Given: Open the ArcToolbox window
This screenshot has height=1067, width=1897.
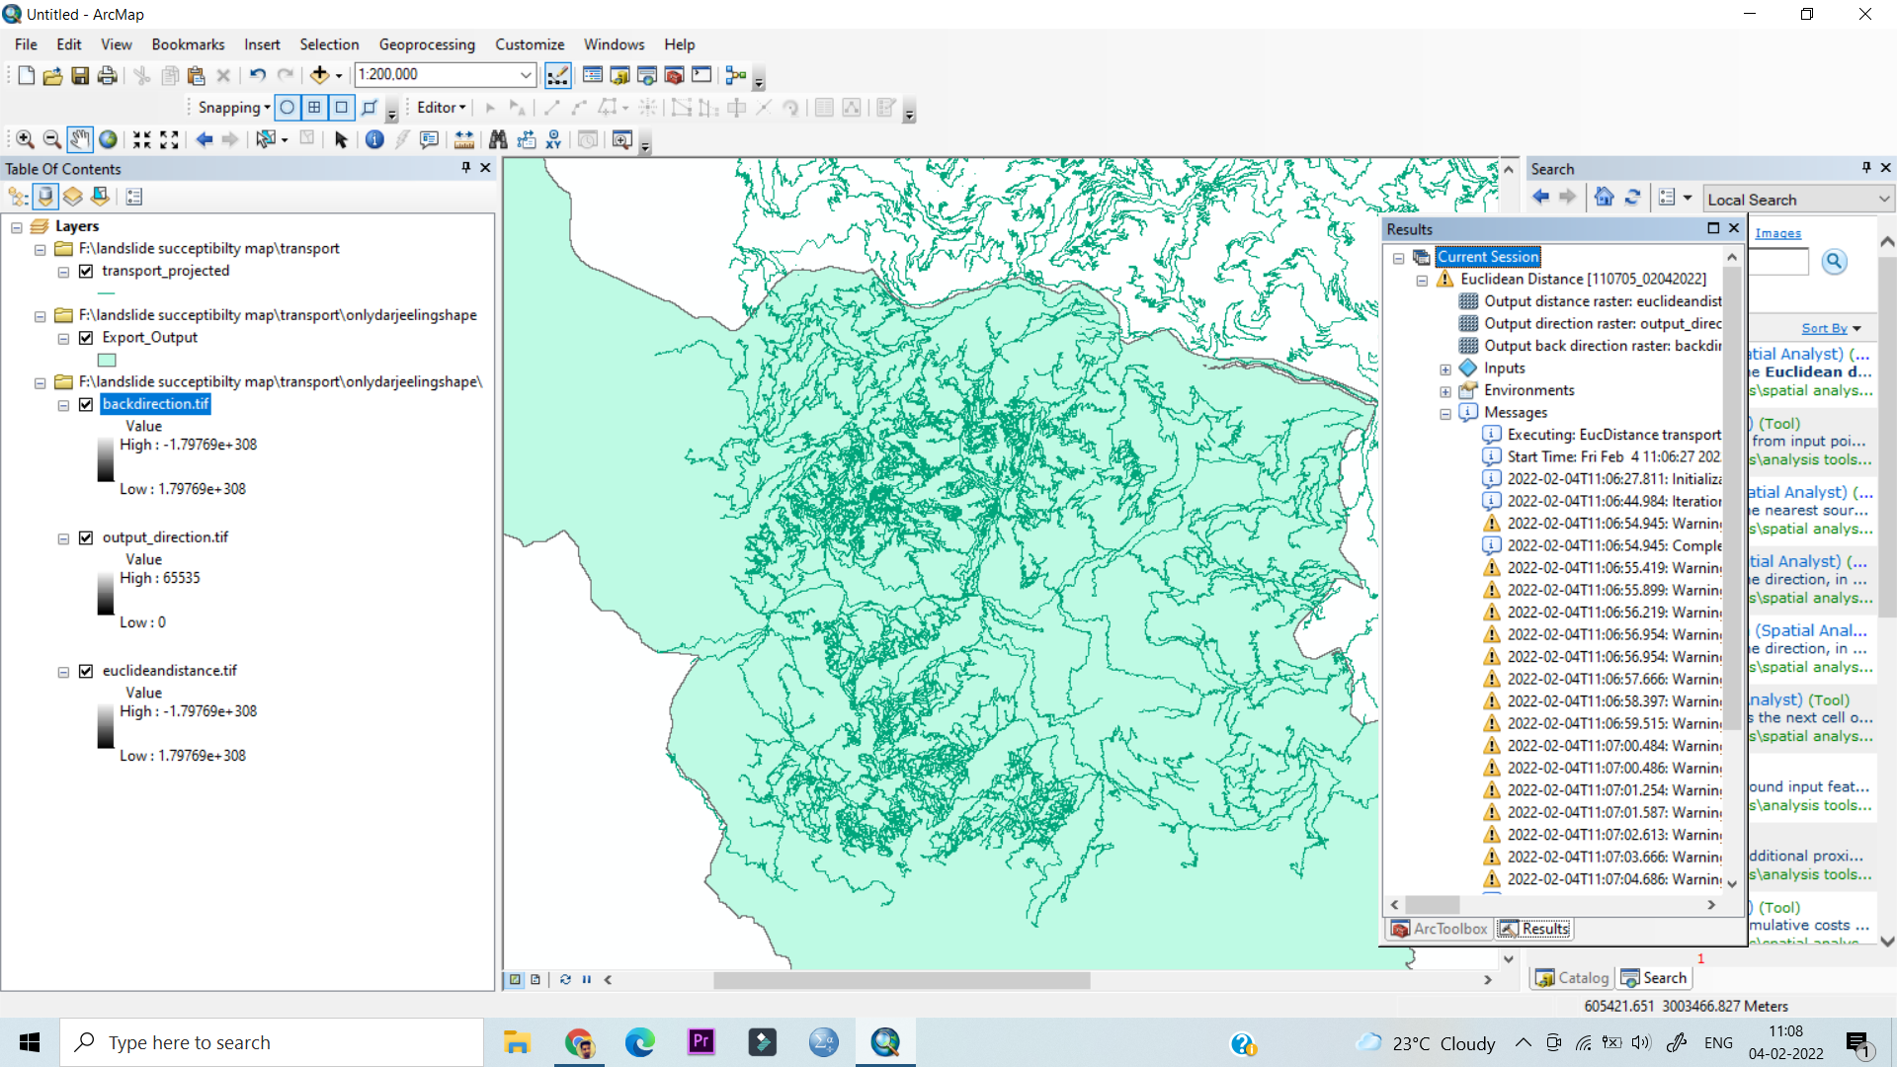Looking at the screenshot, I should tap(672, 75).
